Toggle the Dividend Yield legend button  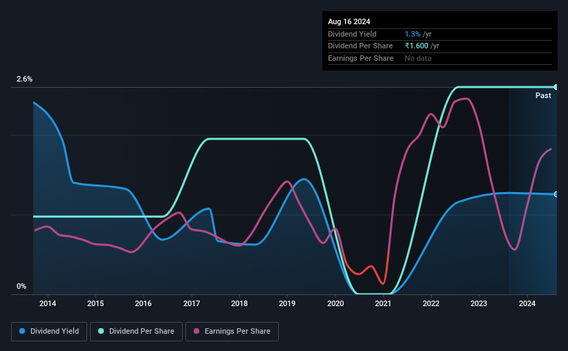(x=49, y=332)
